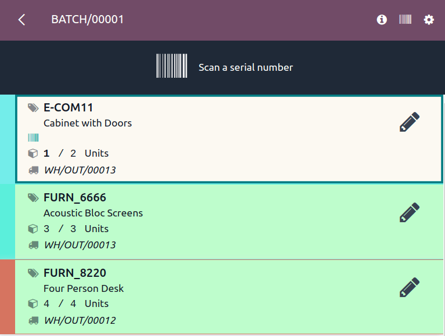Viewport: 445px width, 336px height.
Task: Click the BATCH/00001 title
Action: [x=88, y=20]
